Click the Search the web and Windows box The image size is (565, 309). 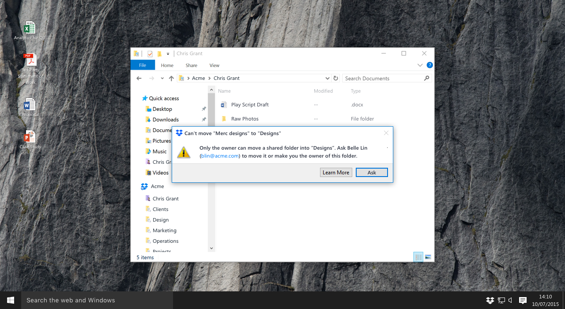pyautogui.click(x=97, y=300)
